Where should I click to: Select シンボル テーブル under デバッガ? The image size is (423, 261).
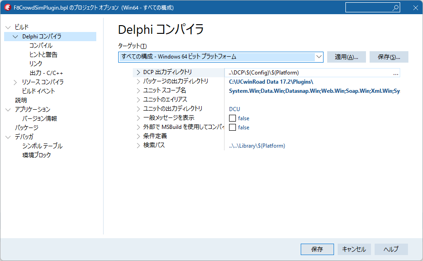42,146
